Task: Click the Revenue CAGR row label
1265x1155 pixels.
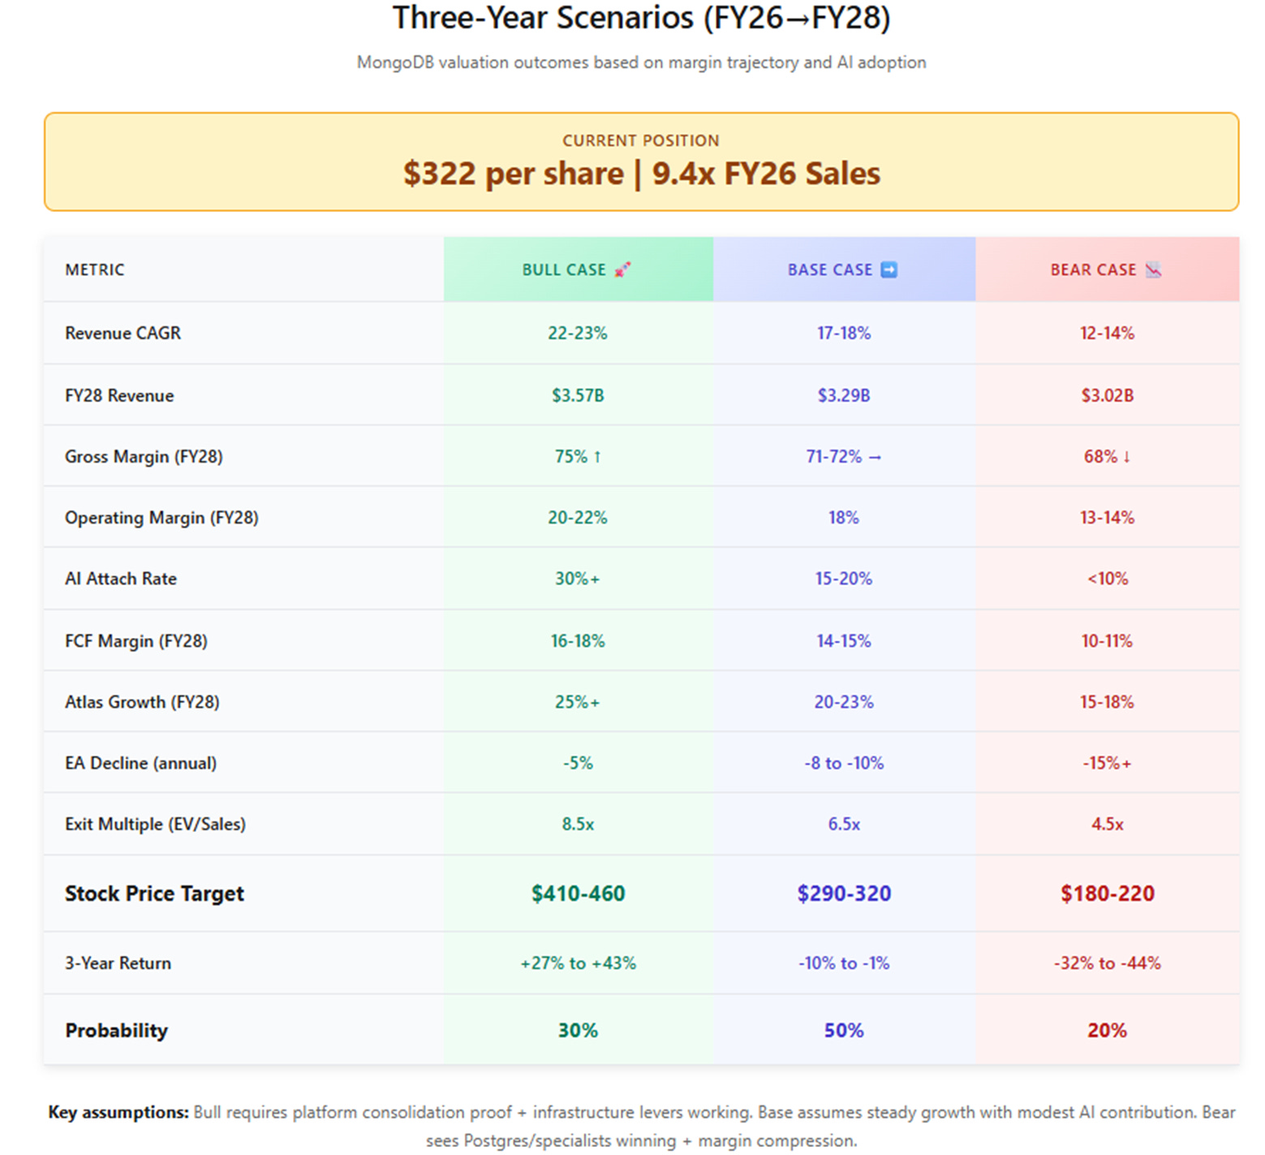Action: [x=123, y=333]
